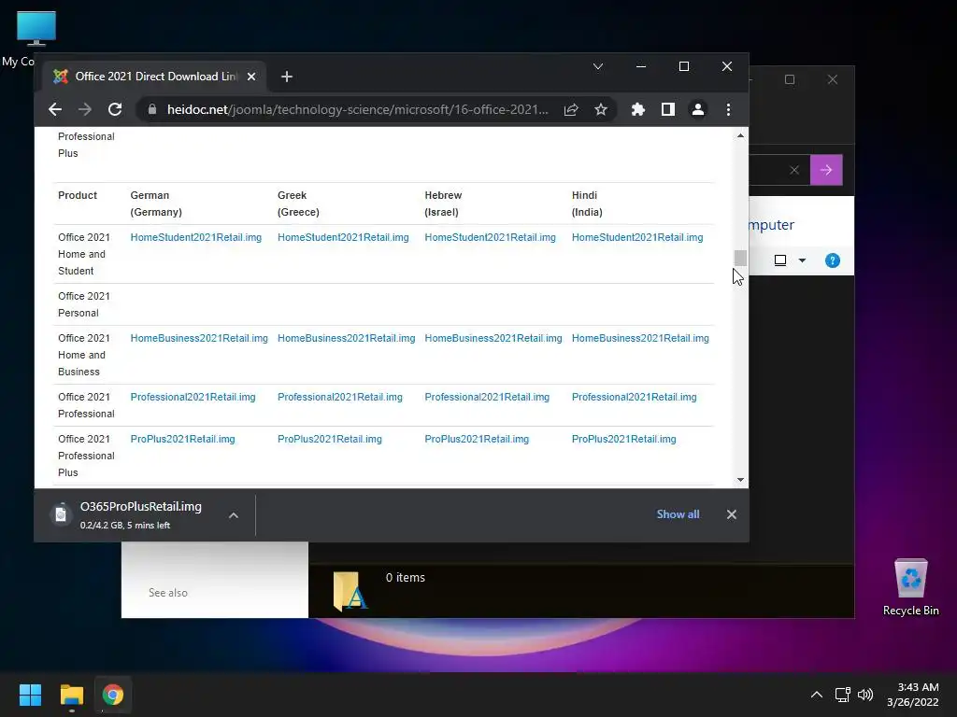Open File Explorer from the taskbar
The height and width of the screenshot is (717, 957).
click(71, 695)
